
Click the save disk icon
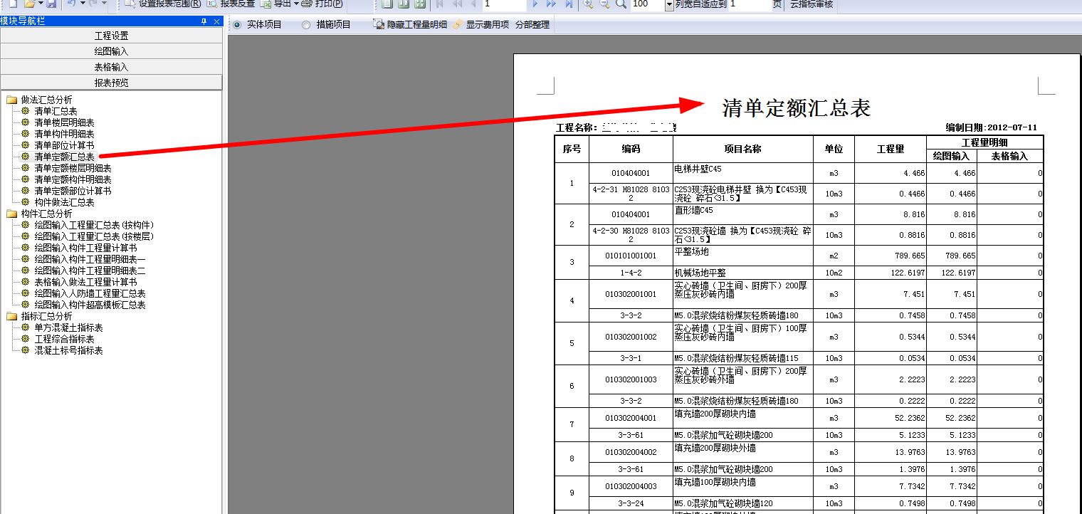(x=51, y=4)
